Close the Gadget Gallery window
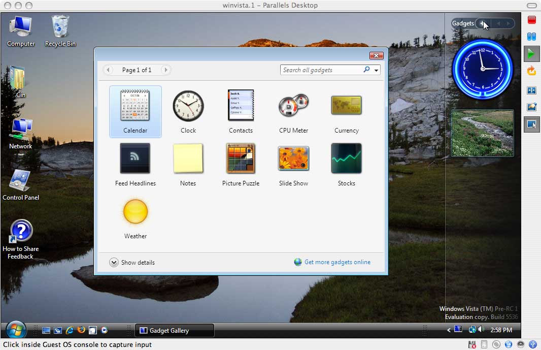This screenshot has width=541, height=350. pos(377,56)
